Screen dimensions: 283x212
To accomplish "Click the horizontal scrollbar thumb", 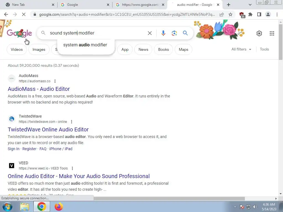I will tap(169, 198).
